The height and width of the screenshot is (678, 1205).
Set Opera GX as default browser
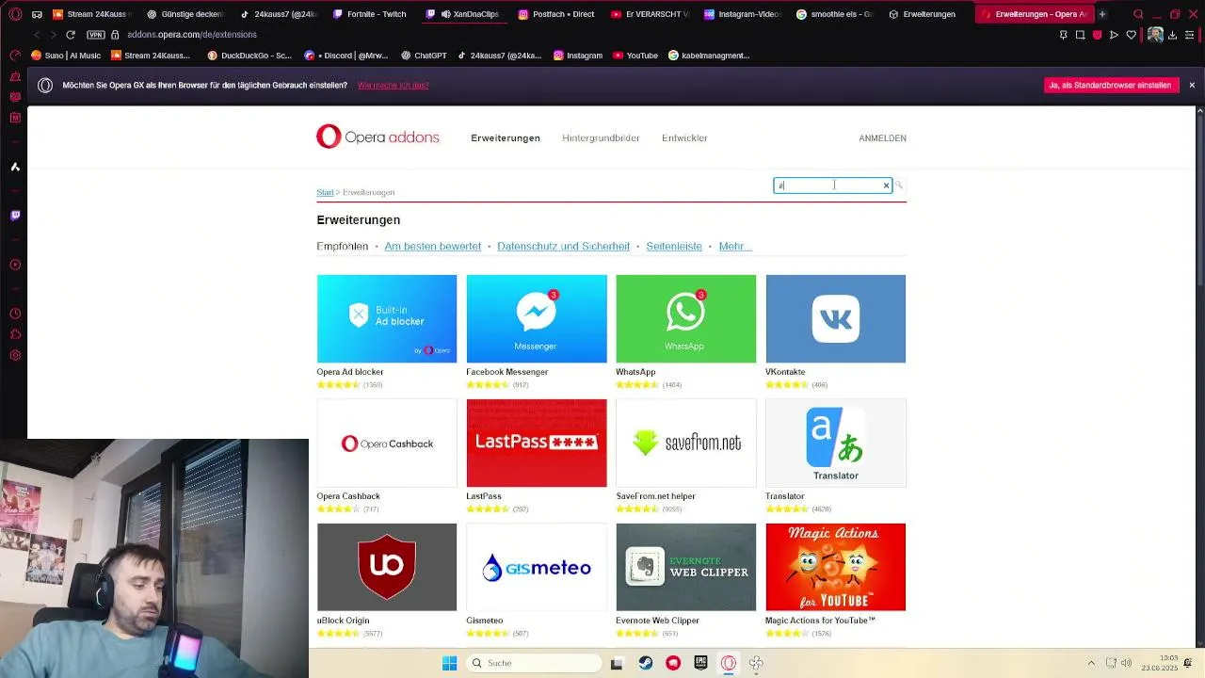click(x=1112, y=85)
